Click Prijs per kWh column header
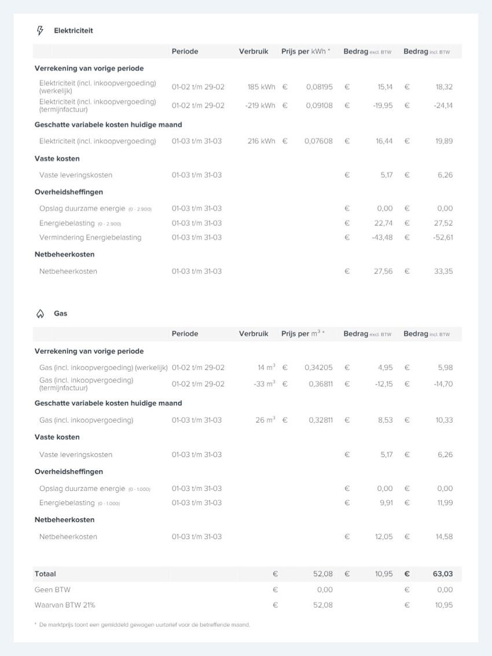492x656 pixels. click(306, 52)
